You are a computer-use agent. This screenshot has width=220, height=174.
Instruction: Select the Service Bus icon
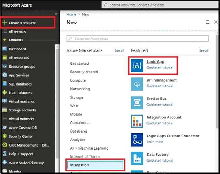pyautogui.click(x=137, y=103)
